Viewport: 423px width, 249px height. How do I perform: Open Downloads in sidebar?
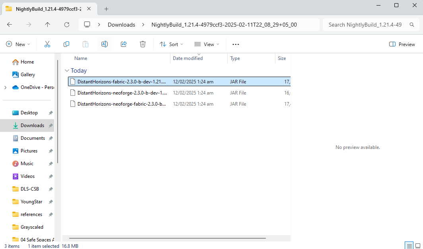click(32, 125)
